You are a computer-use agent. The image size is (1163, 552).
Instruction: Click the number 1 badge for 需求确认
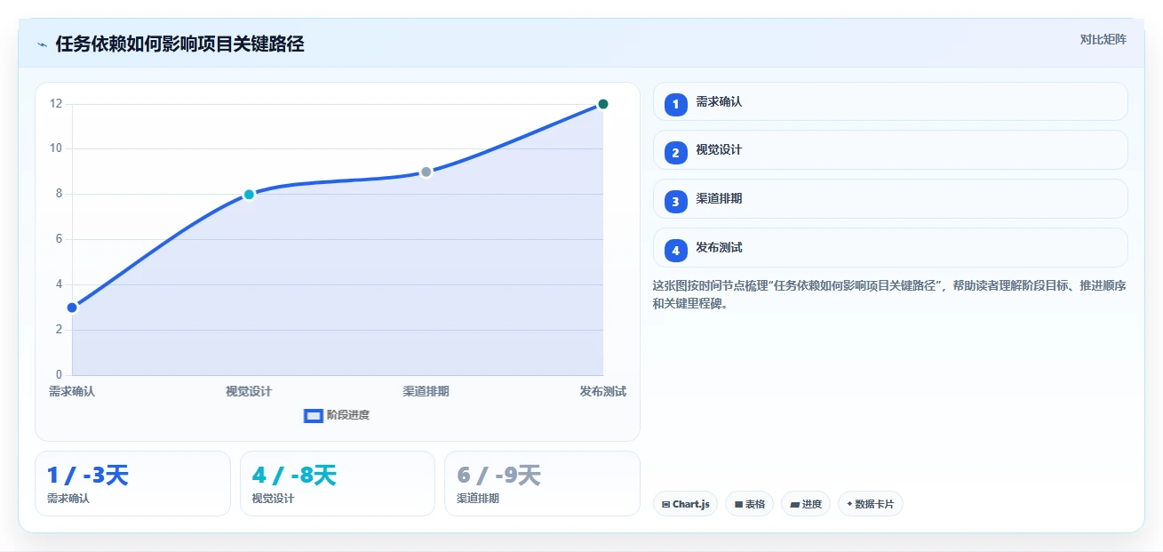click(675, 104)
